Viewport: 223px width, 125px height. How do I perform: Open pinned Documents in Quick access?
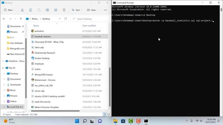(x=15, y=26)
